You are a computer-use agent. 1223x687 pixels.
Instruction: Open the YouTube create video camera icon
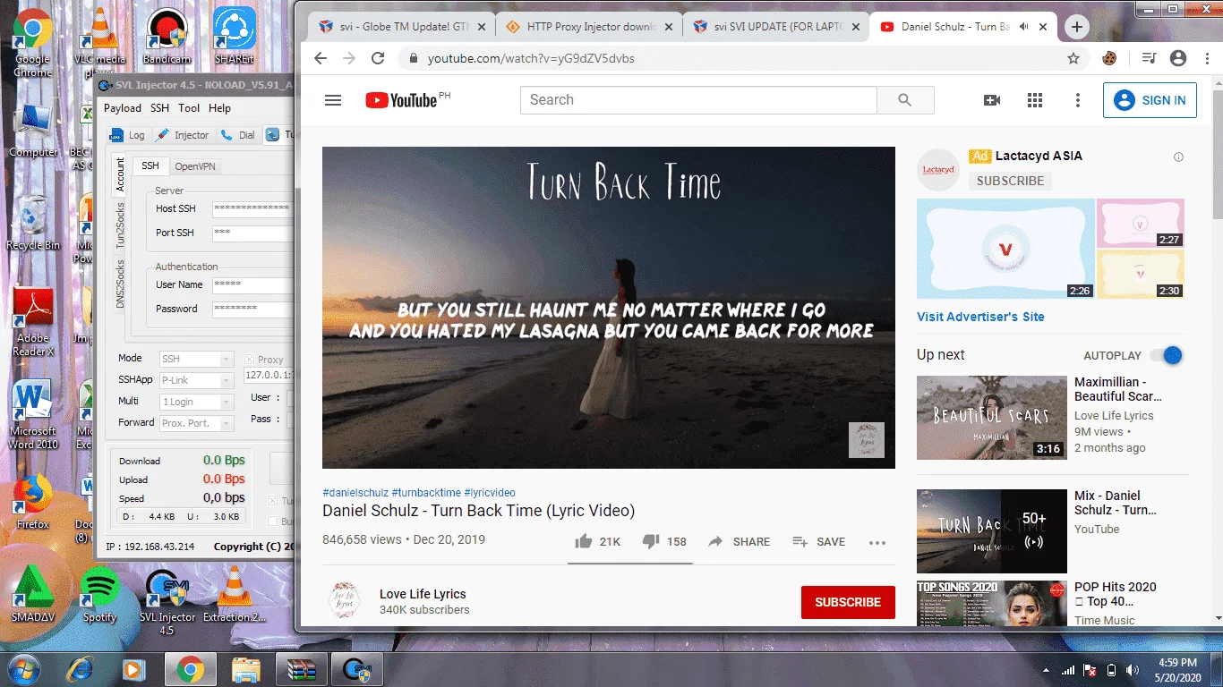(x=992, y=100)
